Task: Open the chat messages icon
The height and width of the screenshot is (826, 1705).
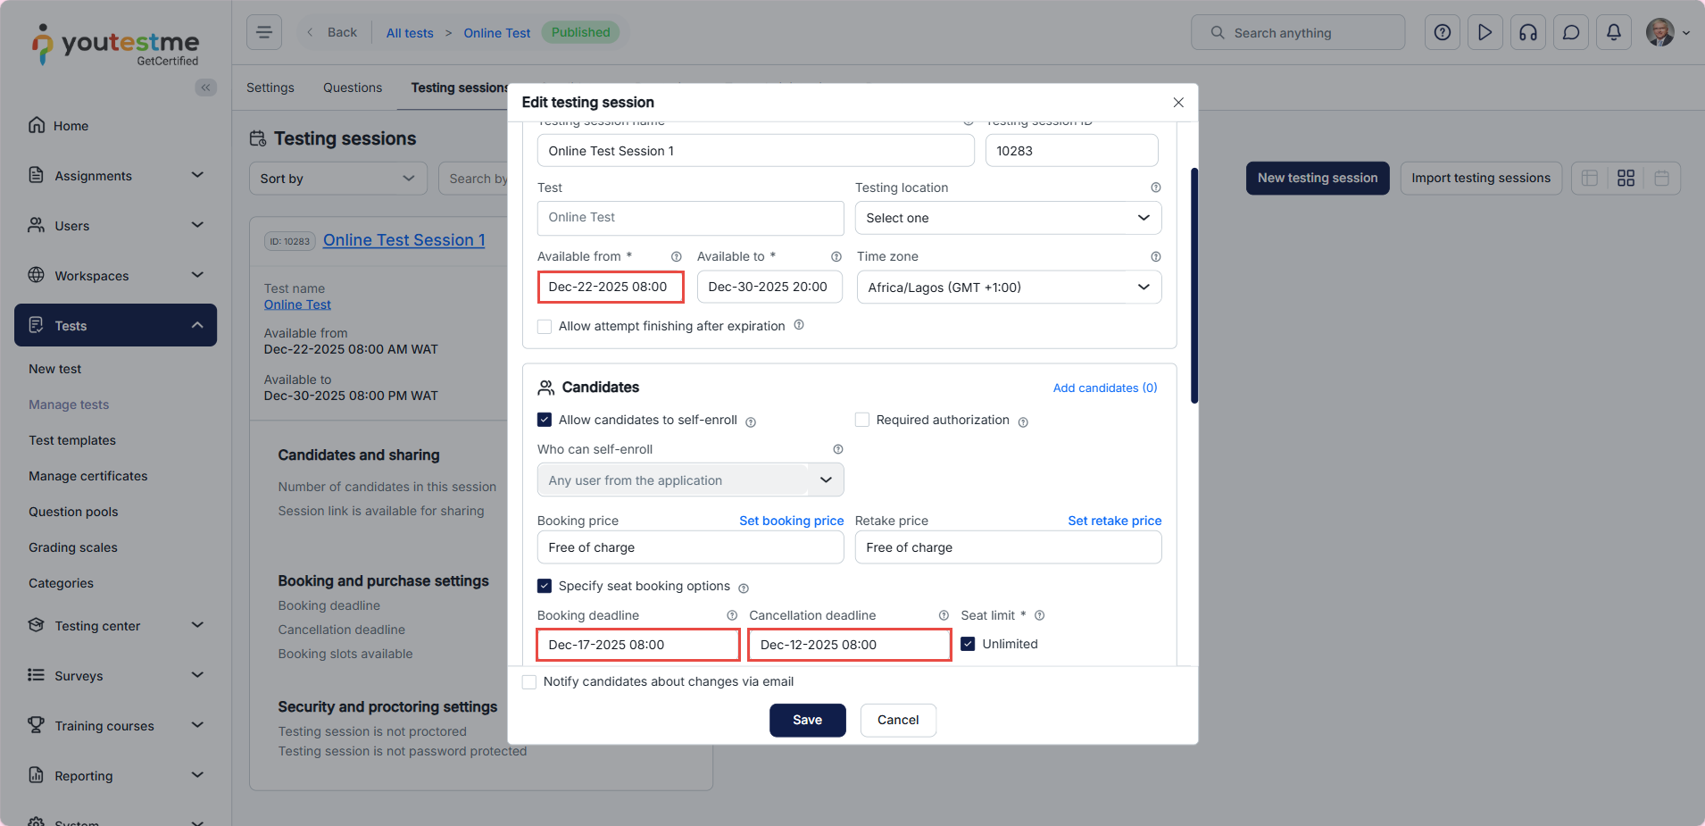Action: click(1570, 33)
